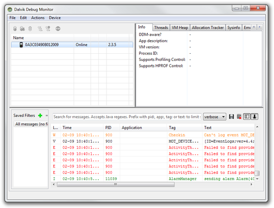This screenshot has height=208, width=274.
Task: Open the verbose log level dropdown
Action: (215, 117)
